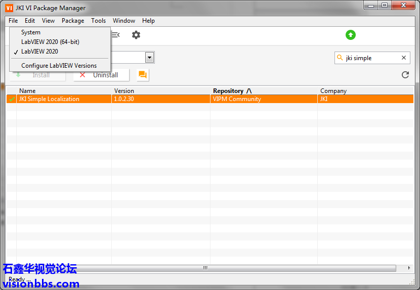
Task: Click the orange feedback chat icon
Action: click(143, 75)
